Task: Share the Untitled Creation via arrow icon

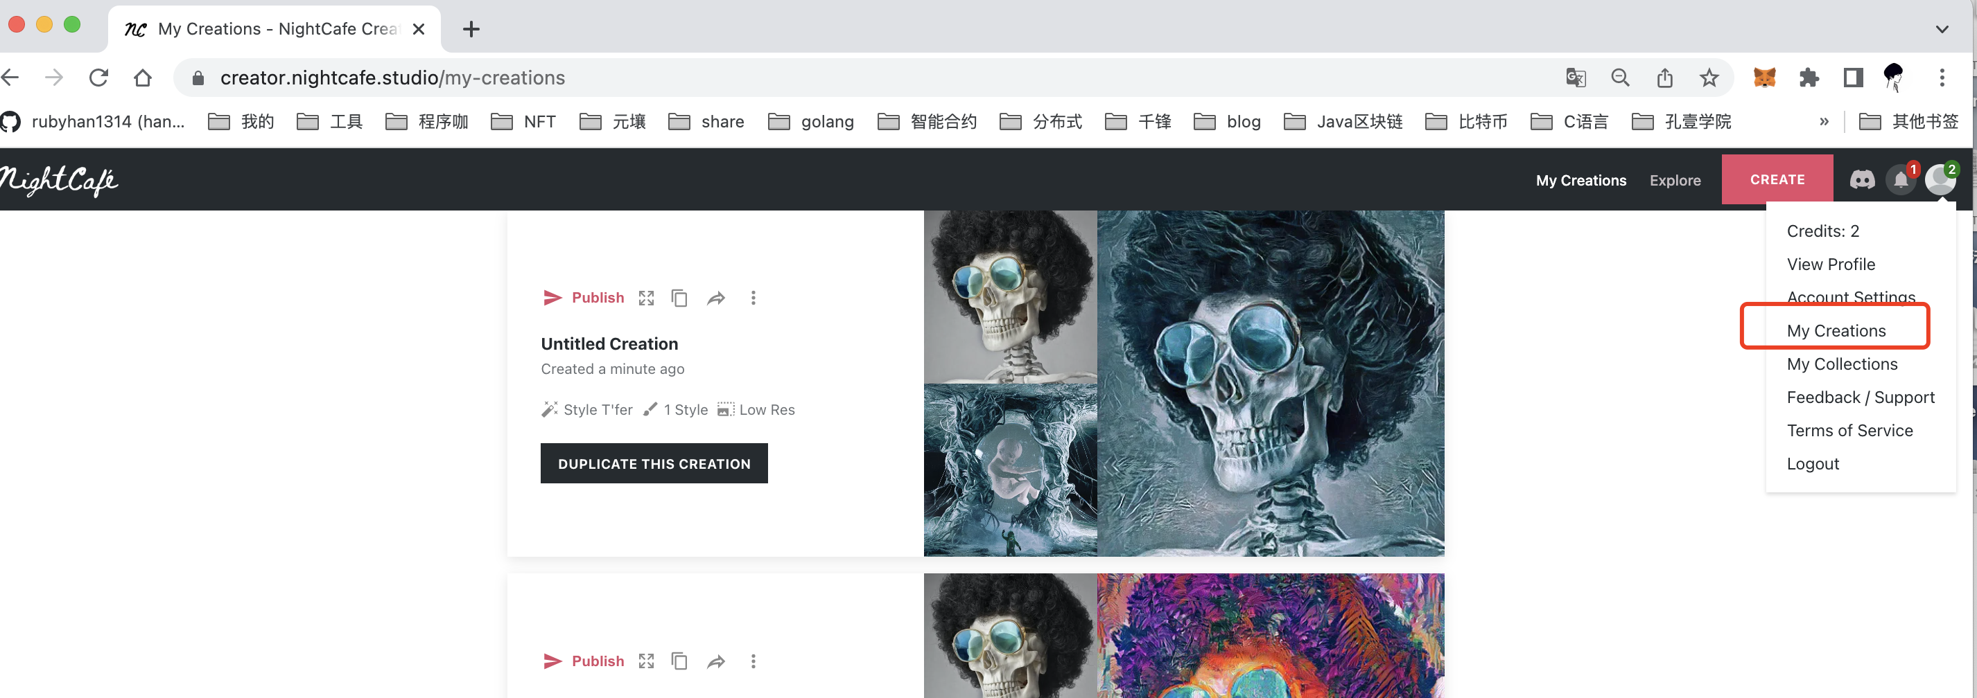Action: [x=716, y=298]
